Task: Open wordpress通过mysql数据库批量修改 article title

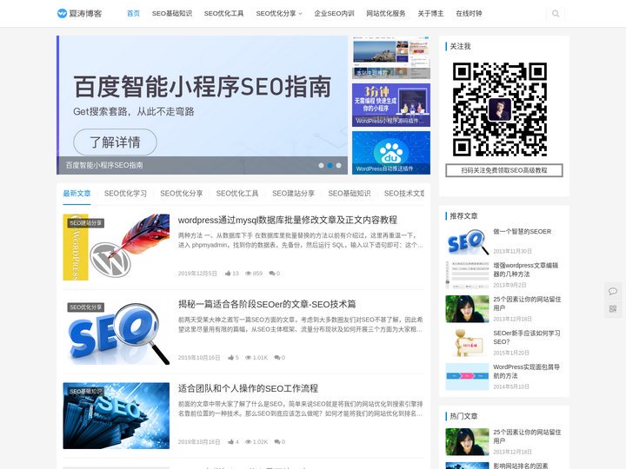Action: (x=288, y=220)
